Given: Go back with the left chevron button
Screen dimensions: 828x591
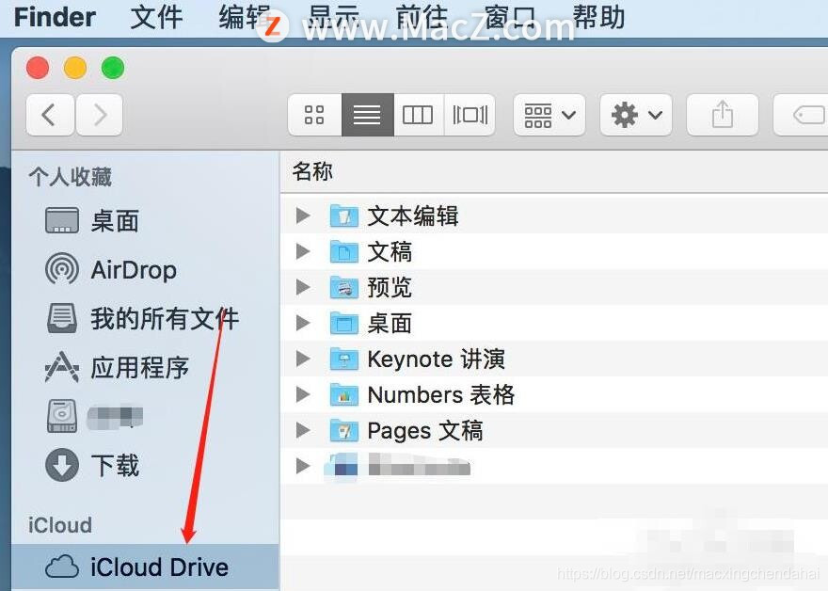Looking at the screenshot, I should click(50, 115).
